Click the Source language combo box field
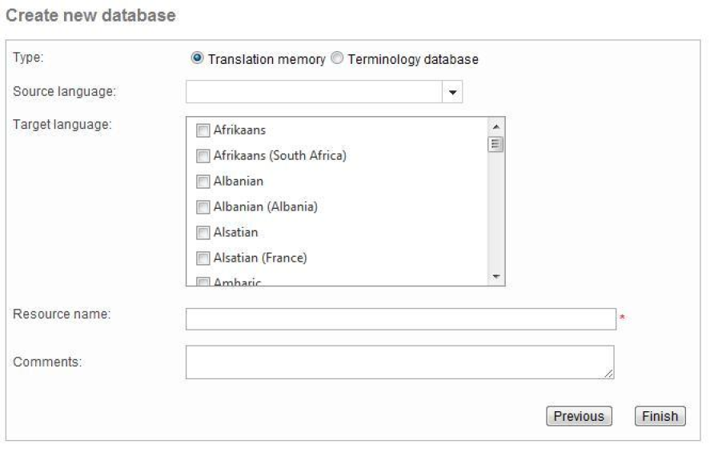This screenshot has height=456, width=718. coord(314,93)
